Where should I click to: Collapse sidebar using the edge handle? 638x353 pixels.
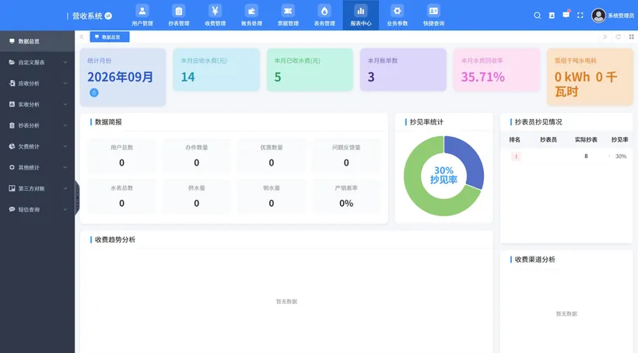click(x=77, y=197)
